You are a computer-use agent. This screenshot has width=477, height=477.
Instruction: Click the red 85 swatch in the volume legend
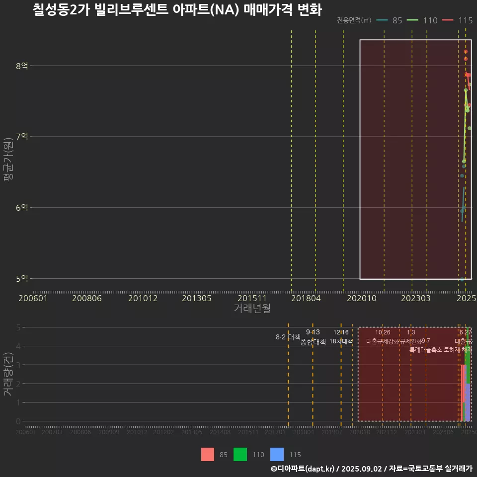[208, 454]
